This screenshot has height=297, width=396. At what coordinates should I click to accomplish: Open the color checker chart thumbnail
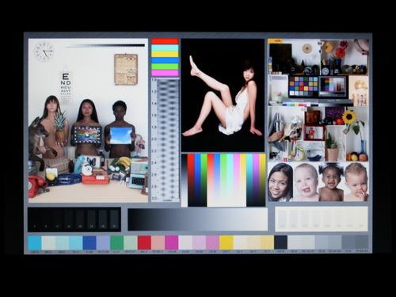303,86
